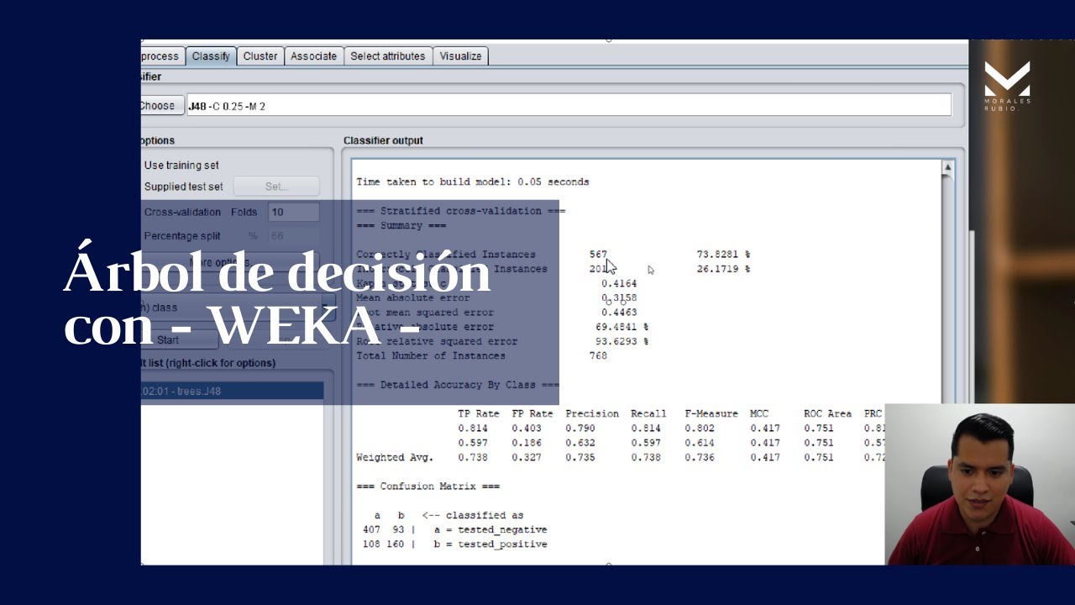
Task: Click the total number of instances 768
Action: (598, 355)
